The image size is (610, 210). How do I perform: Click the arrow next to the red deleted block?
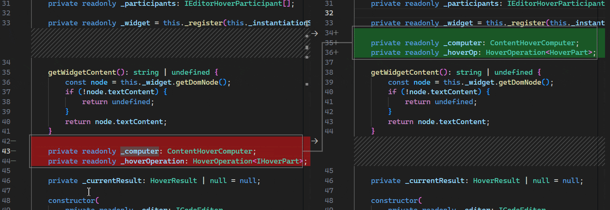tap(315, 141)
